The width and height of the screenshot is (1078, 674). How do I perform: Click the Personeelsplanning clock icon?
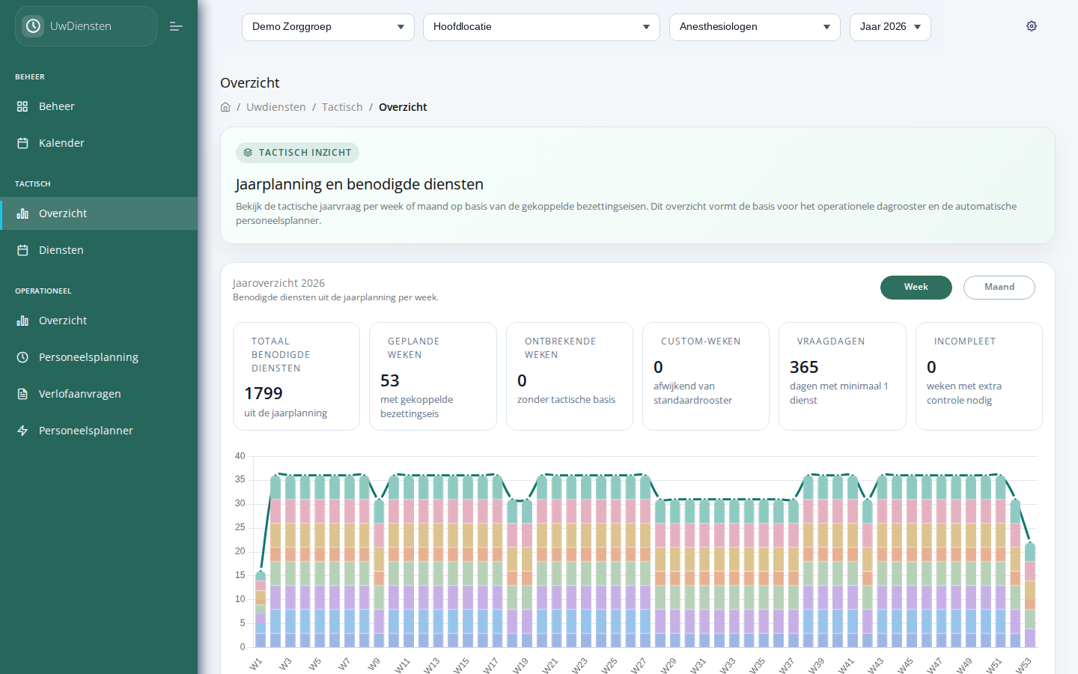[x=22, y=357]
